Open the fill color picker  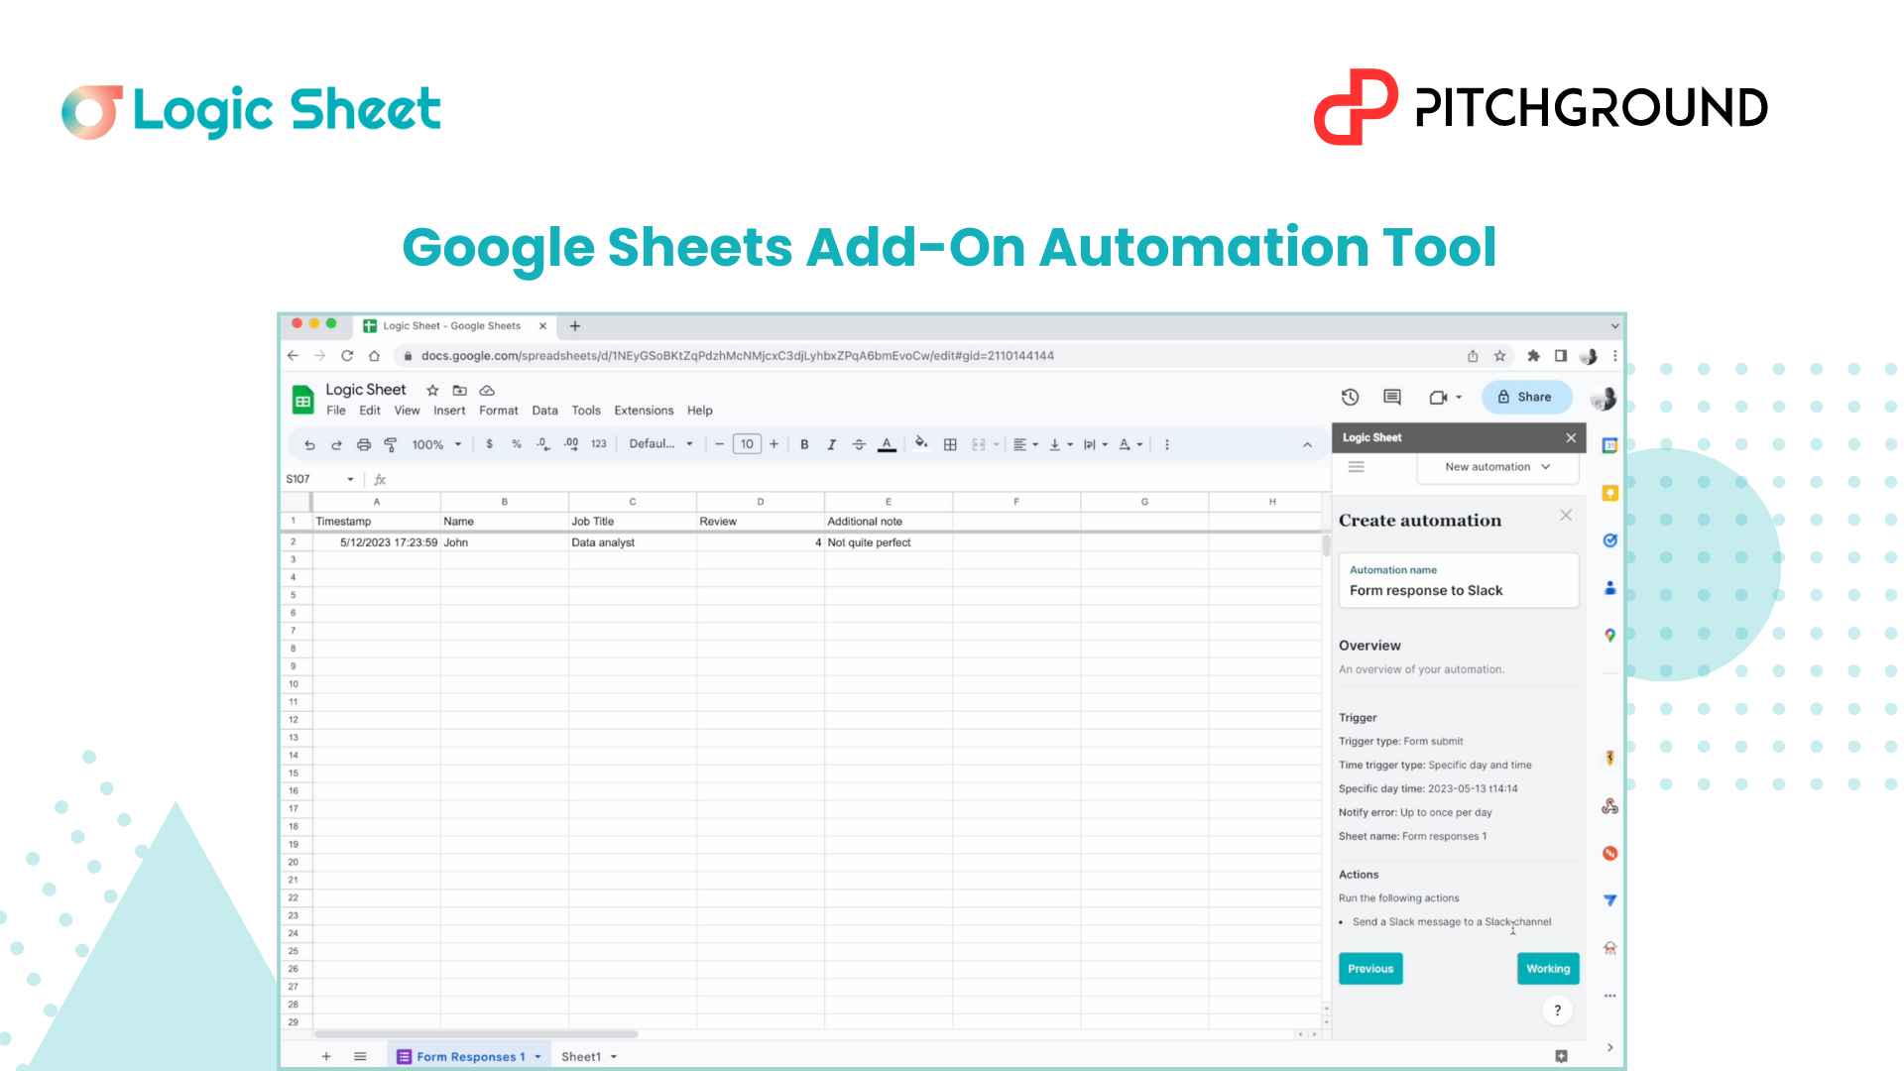coord(920,443)
